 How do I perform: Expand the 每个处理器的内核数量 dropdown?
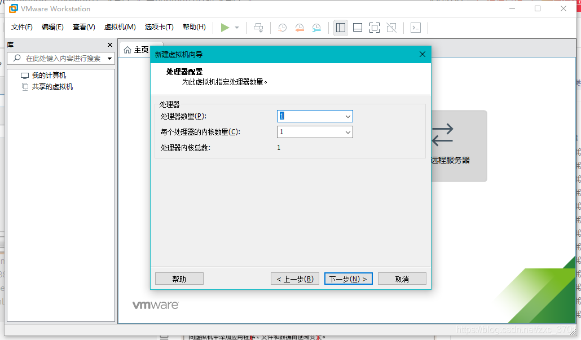point(347,132)
